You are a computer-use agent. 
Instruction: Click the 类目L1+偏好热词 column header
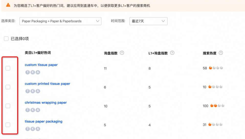coord(38,53)
